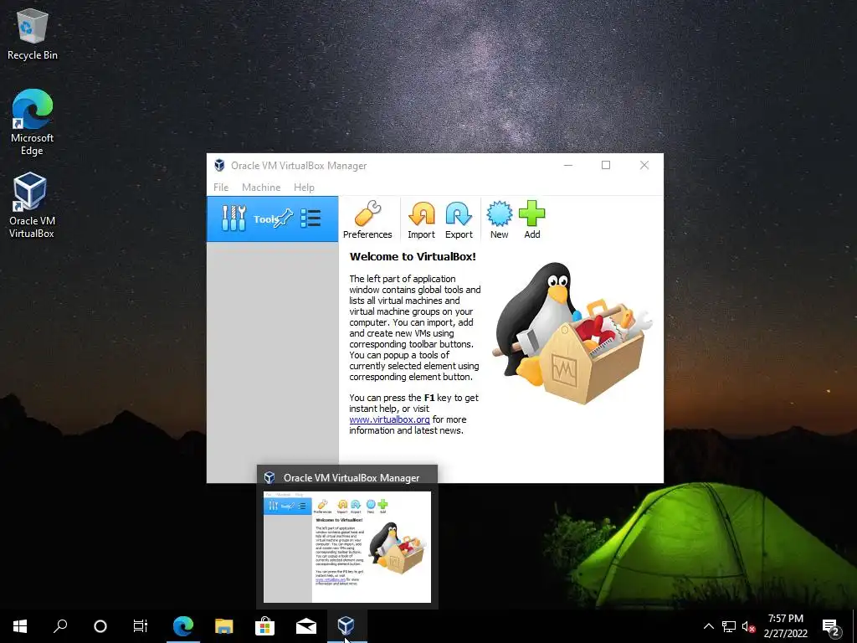This screenshot has height=643, width=857.
Task: Open the Mail app from taskbar
Action: [x=306, y=625]
